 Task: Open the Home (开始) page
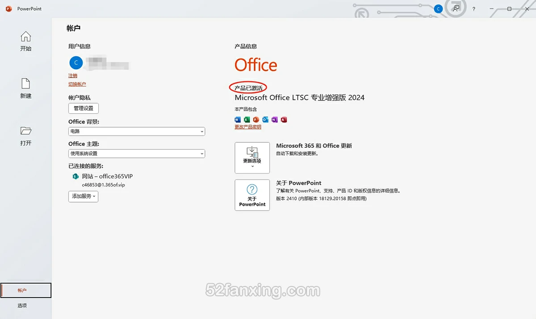[x=26, y=41]
